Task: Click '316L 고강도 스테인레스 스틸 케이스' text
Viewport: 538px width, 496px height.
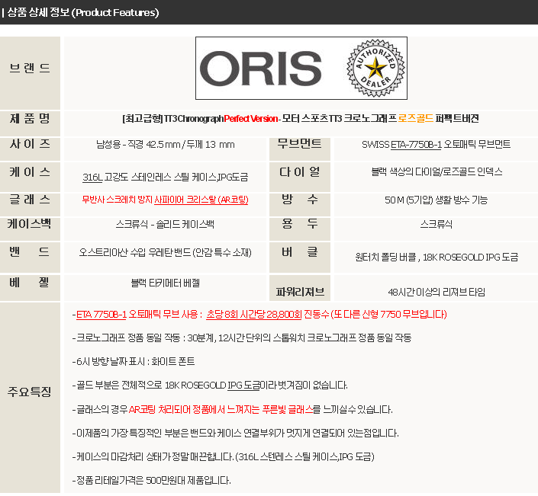Action: tap(150, 177)
